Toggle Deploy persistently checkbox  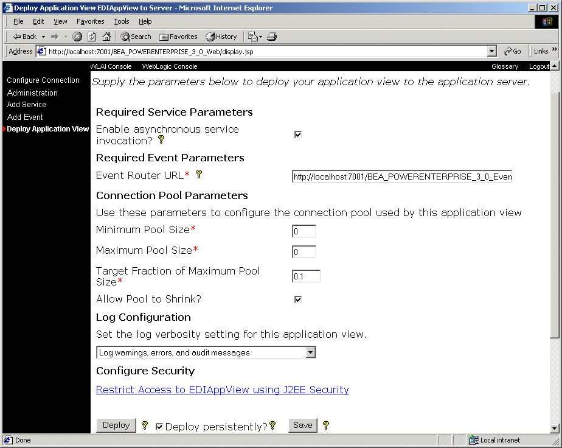click(159, 427)
